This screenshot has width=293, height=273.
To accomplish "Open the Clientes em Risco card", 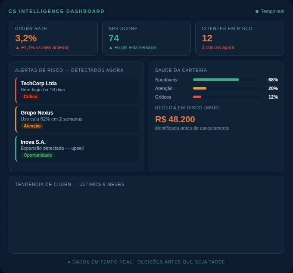I will point(240,38).
